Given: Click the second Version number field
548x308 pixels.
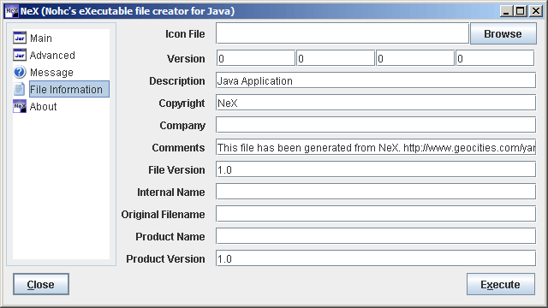Looking at the screenshot, I should coord(336,58).
